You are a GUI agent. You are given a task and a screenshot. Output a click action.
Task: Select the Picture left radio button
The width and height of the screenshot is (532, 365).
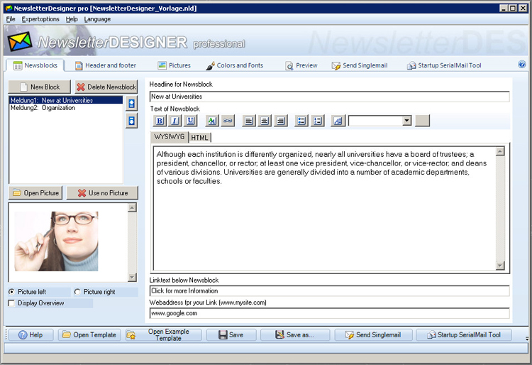(12, 292)
